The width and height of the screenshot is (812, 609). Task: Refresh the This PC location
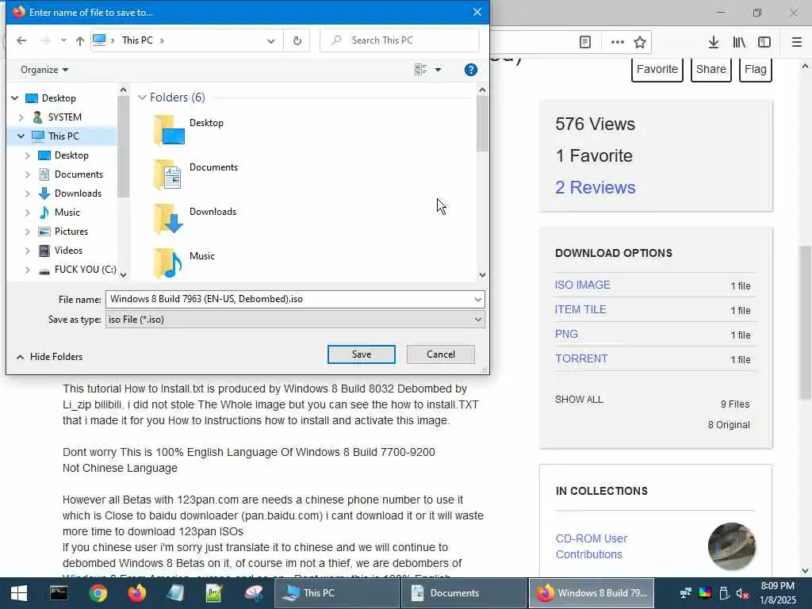pyautogui.click(x=297, y=40)
